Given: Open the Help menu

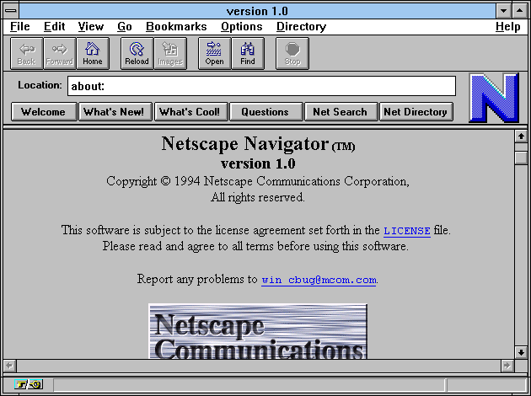Looking at the screenshot, I should pos(508,26).
